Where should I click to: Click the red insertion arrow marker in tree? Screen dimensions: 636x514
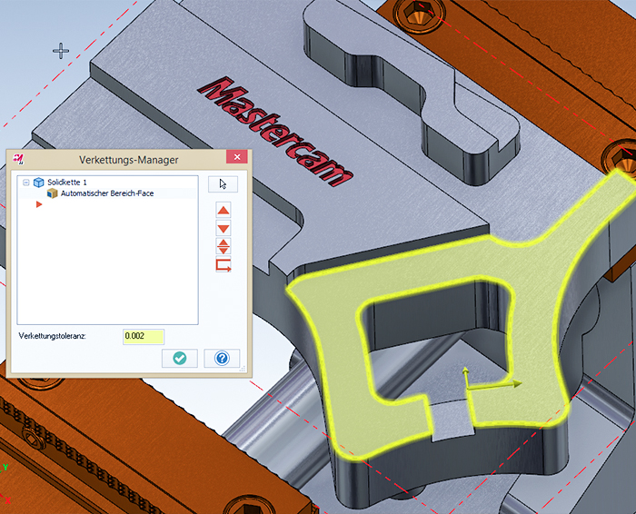point(39,205)
